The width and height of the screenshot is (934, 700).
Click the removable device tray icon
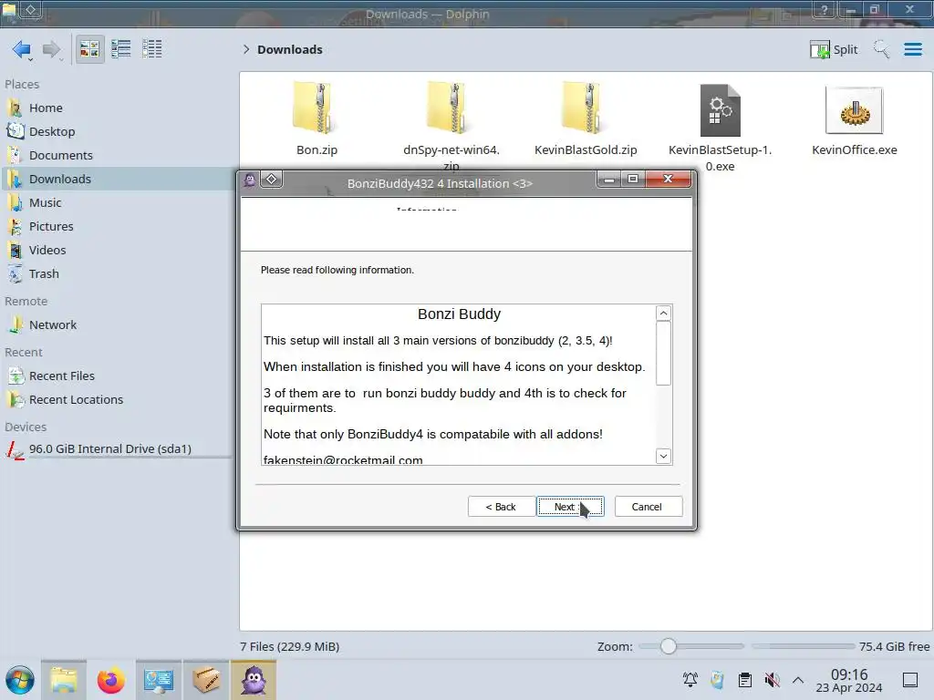717,680
